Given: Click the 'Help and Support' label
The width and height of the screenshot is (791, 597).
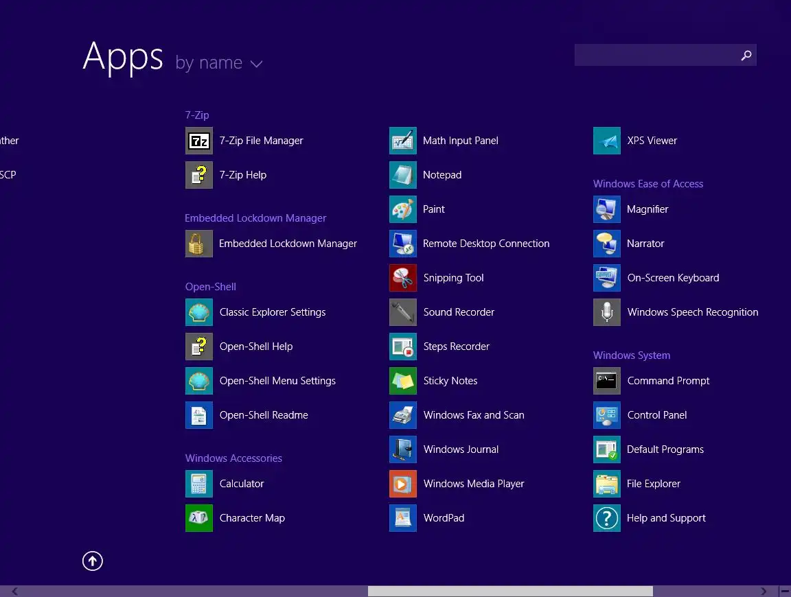Looking at the screenshot, I should pos(666,518).
